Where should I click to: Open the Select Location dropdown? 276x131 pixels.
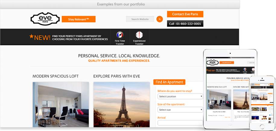(x=180, y=96)
